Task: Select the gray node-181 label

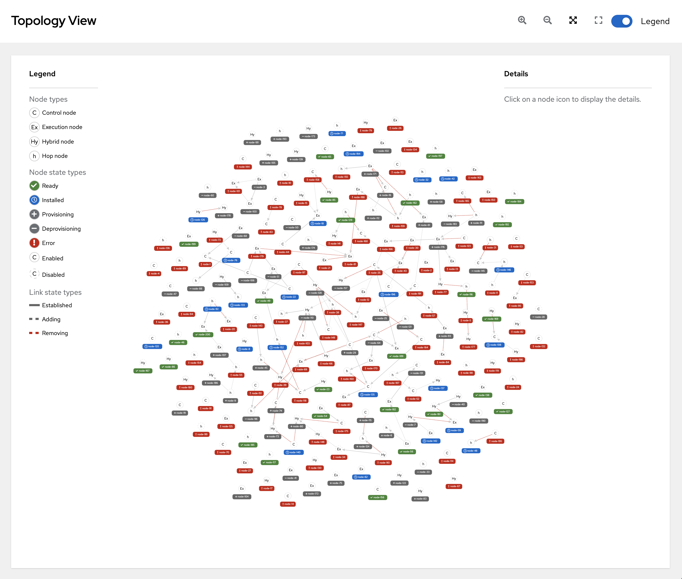Action: pos(252,142)
